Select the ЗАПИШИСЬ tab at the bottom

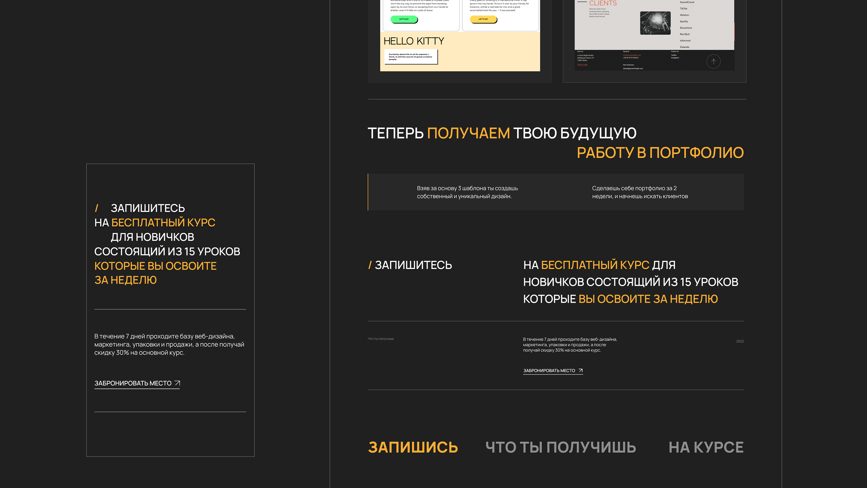pyautogui.click(x=413, y=447)
